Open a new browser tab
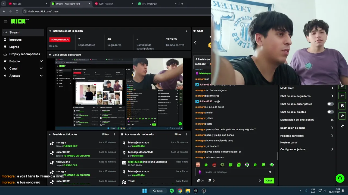This screenshot has height=195, width=348. pos(182,4)
